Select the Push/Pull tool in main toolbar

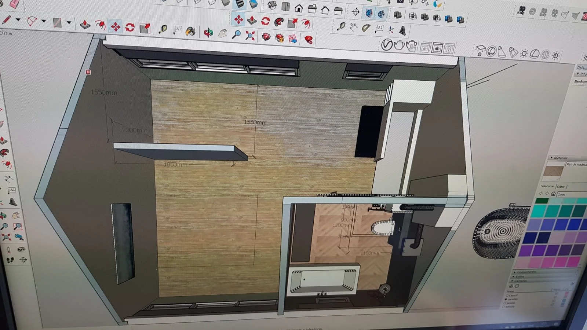(x=85, y=25)
